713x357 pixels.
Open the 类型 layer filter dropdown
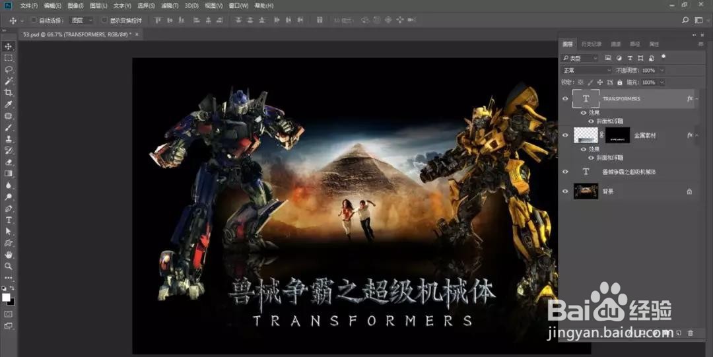pos(580,58)
